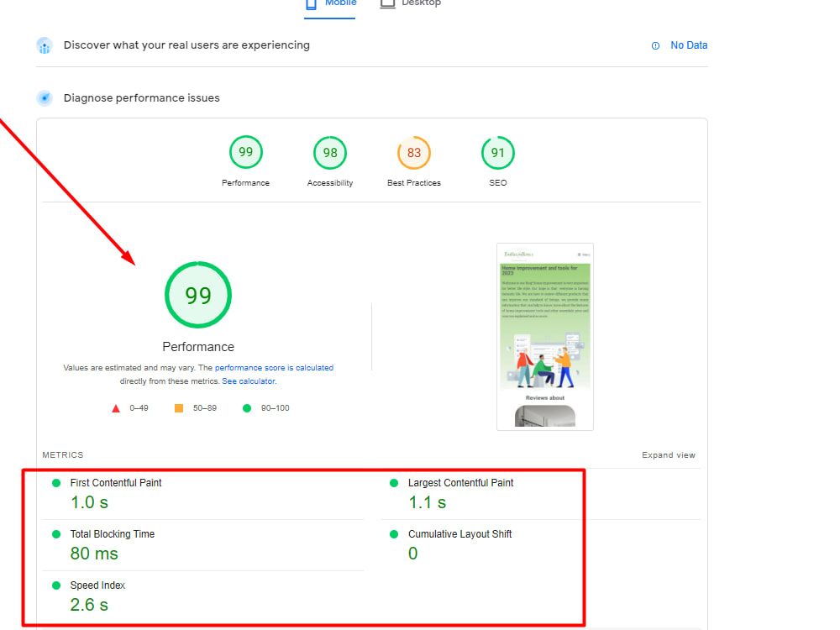Click the green dot beside Largest Contentful Paint

click(x=394, y=483)
